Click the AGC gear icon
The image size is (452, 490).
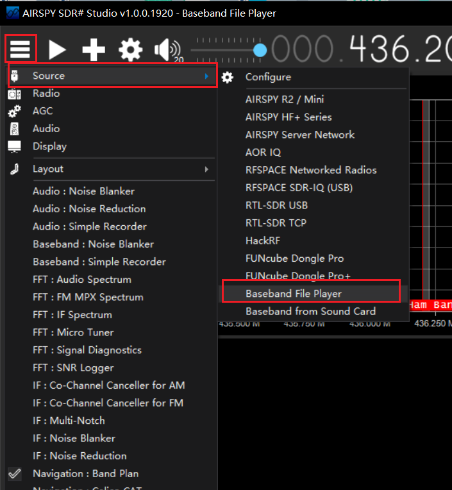click(x=15, y=111)
